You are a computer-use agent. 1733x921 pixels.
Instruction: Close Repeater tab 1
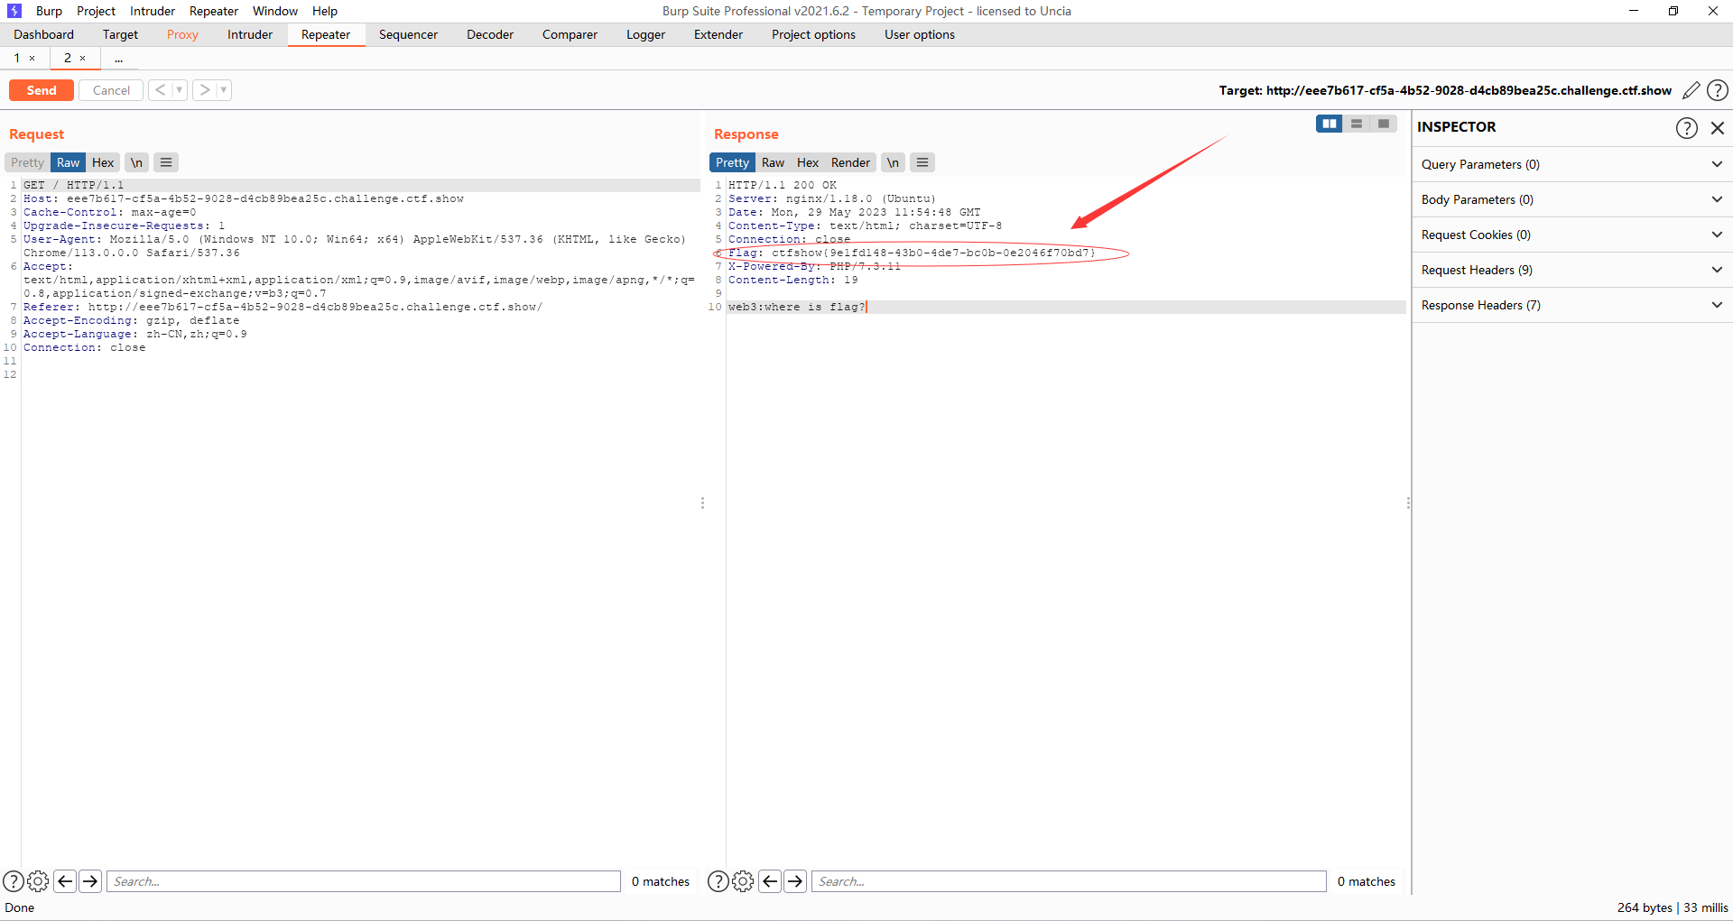pyautogui.click(x=32, y=58)
